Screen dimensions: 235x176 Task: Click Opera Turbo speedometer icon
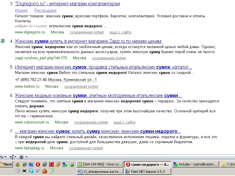click(x=21, y=157)
